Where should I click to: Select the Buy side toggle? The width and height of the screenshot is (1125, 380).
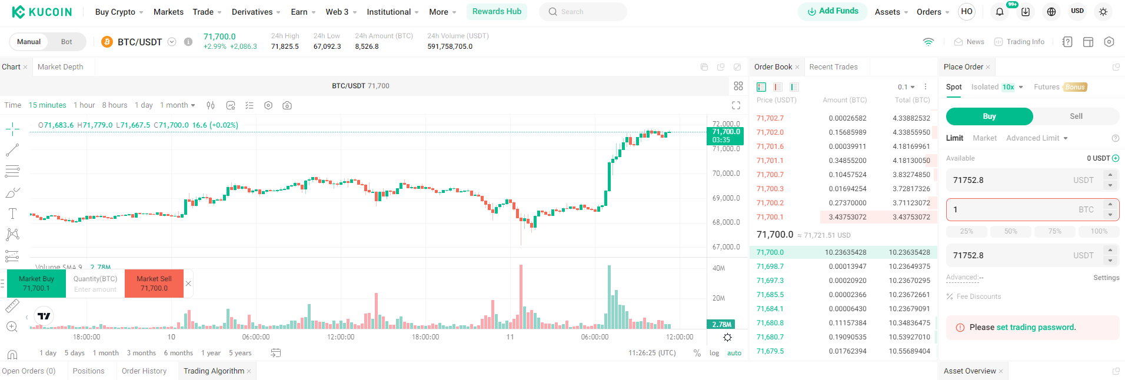pyautogui.click(x=989, y=116)
